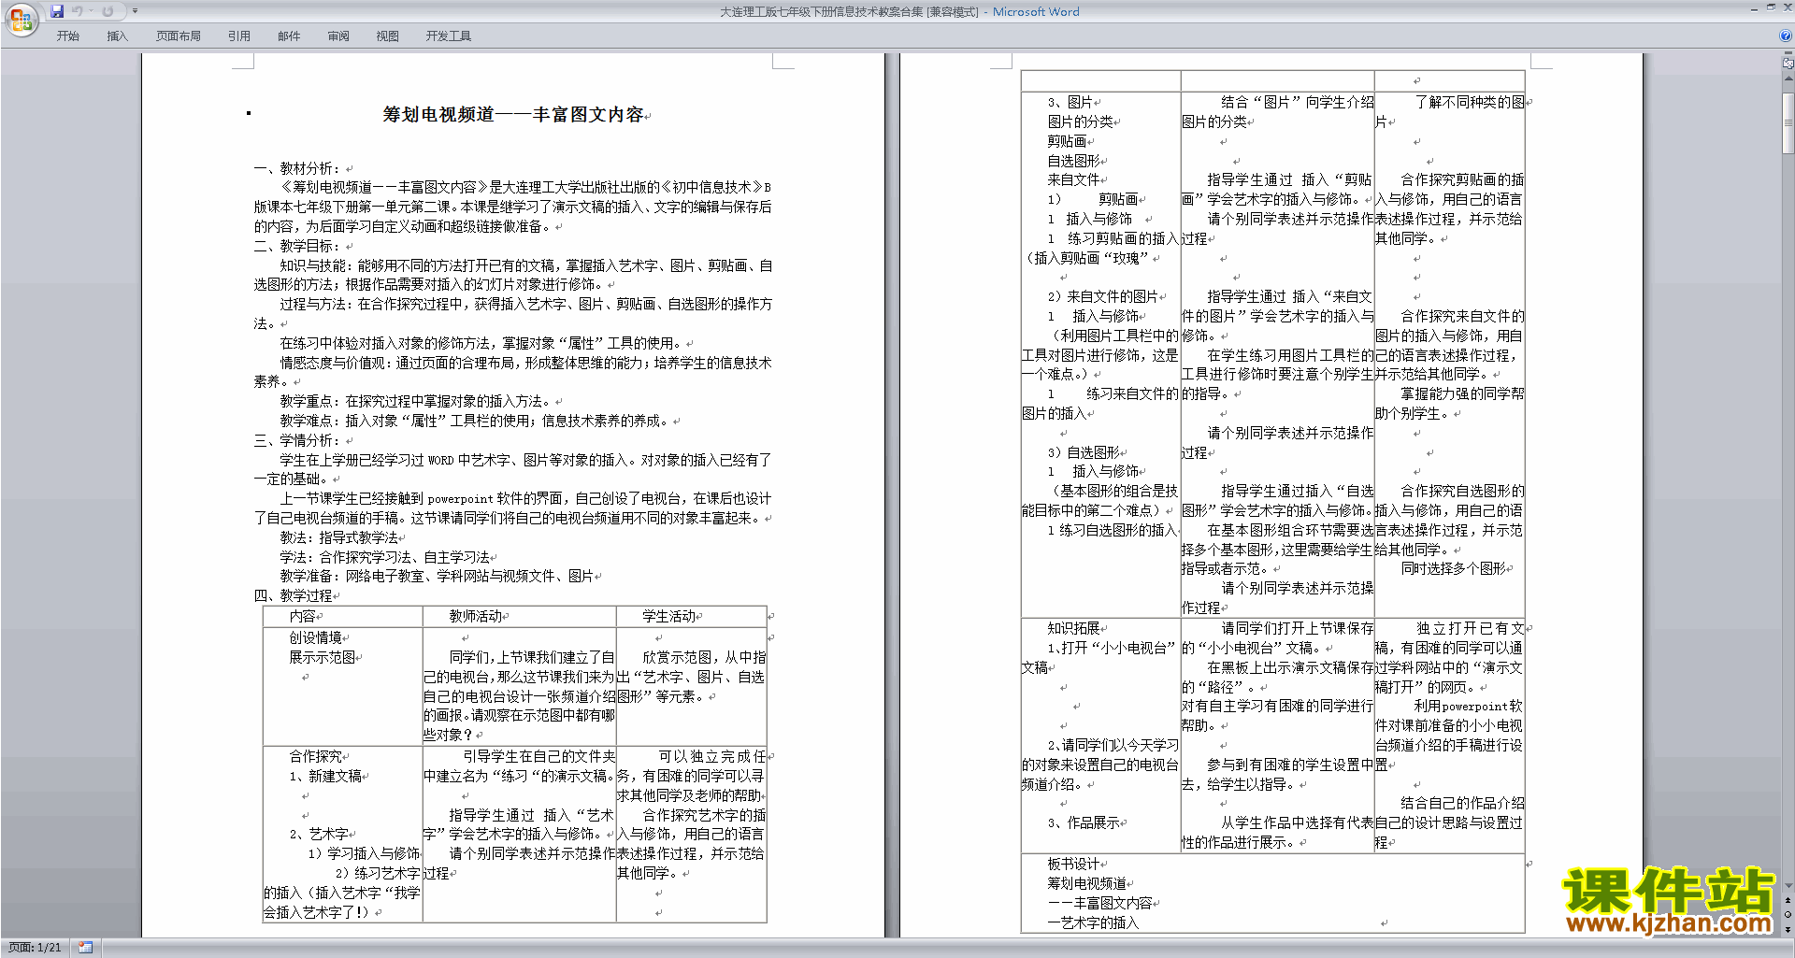Click the line 教法:指导式教学法
Viewport: 1795px width, 958px height.
[338, 537]
